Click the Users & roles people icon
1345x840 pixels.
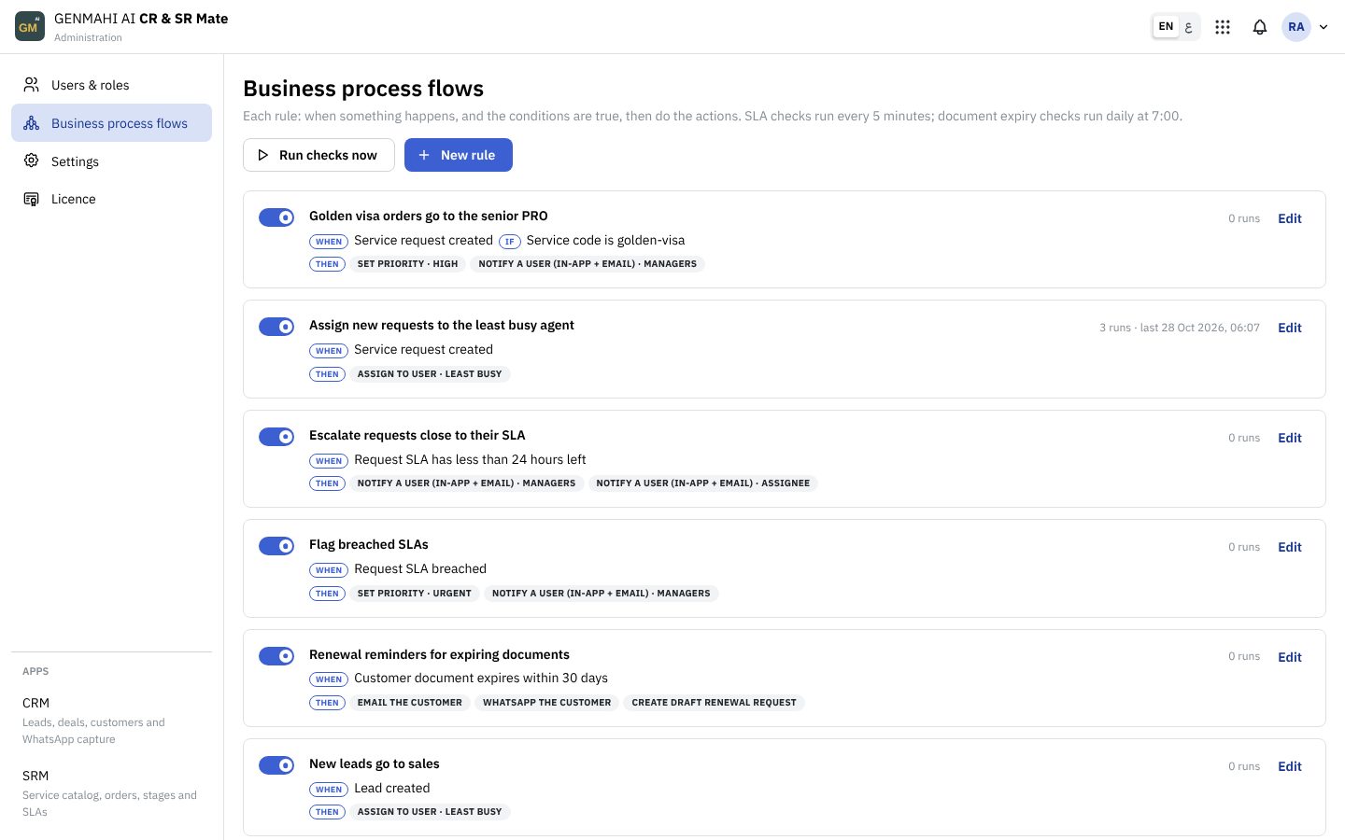click(x=32, y=85)
